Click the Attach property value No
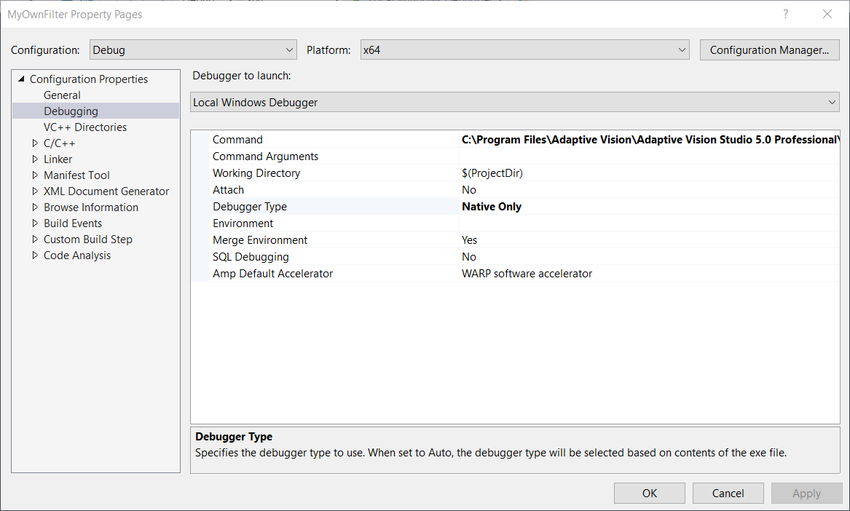This screenshot has height=511, width=850. [469, 190]
